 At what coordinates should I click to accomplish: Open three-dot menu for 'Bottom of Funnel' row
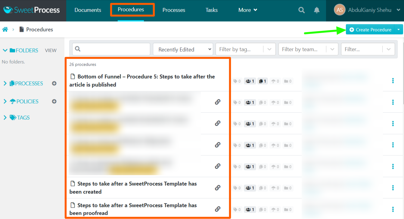pos(393,81)
